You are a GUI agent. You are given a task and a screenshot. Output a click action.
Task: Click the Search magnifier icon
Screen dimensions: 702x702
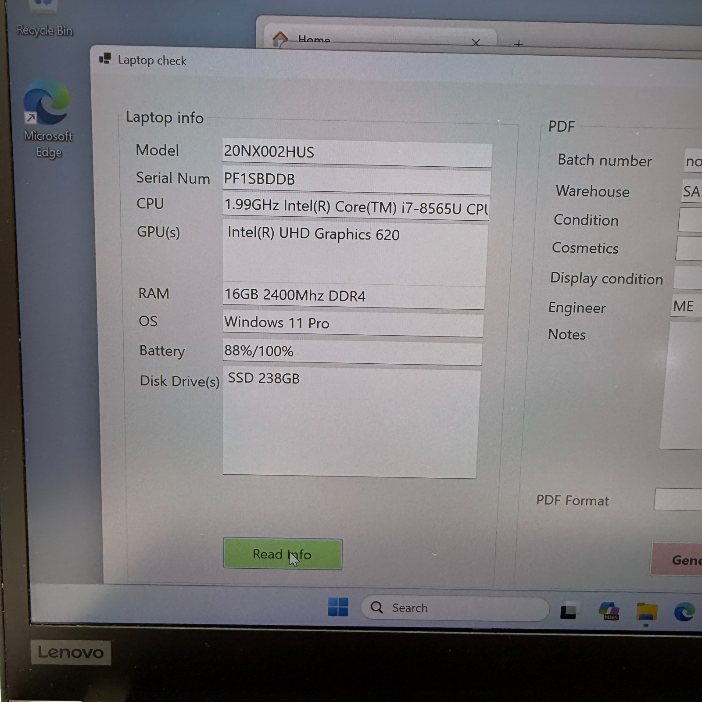(x=377, y=607)
